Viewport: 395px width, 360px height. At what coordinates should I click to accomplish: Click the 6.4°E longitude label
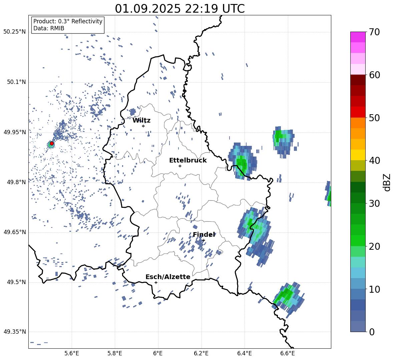click(244, 353)
